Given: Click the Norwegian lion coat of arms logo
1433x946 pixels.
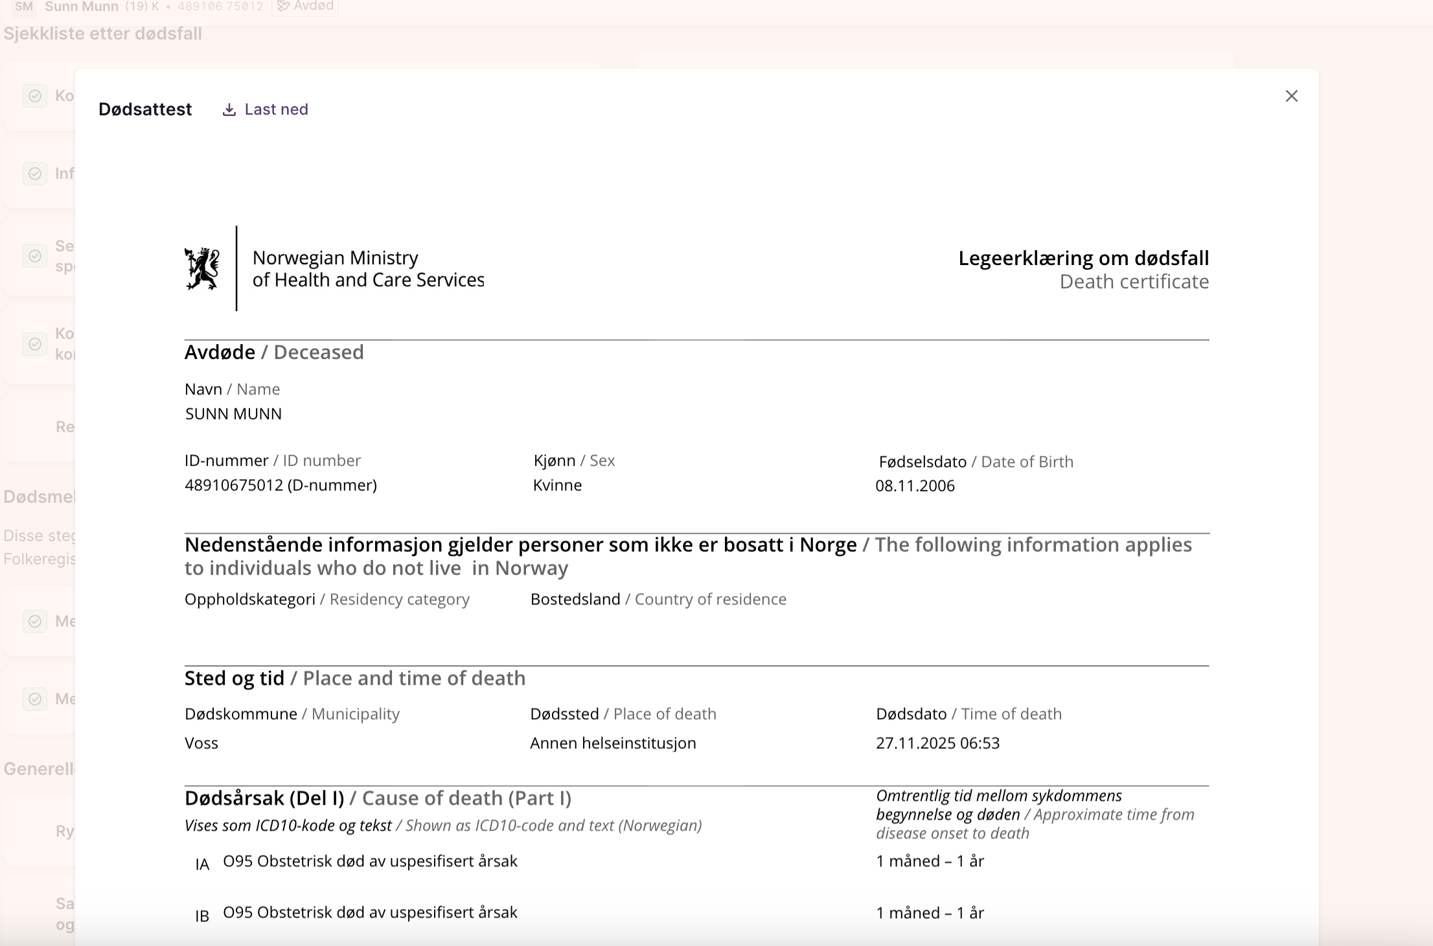Looking at the screenshot, I should coord(202,269).
